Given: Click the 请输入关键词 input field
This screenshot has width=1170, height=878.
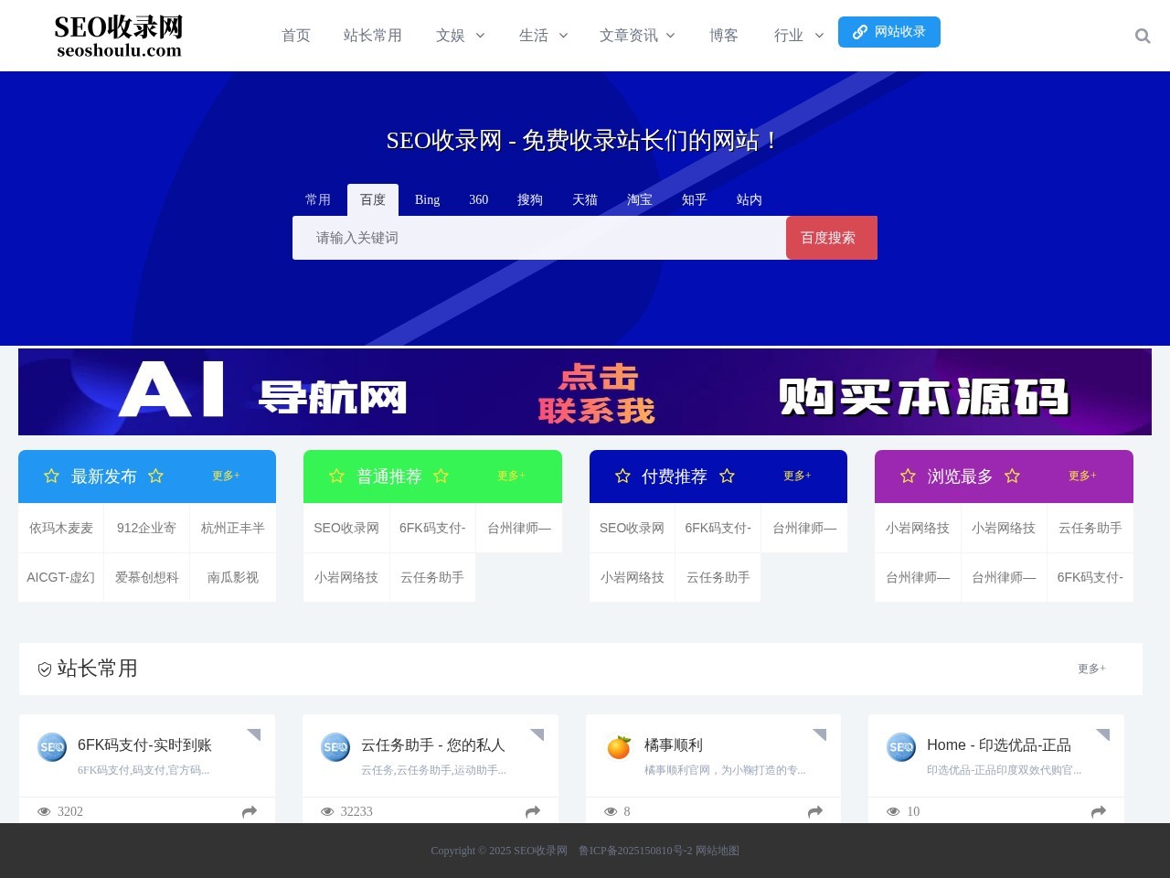Looking at the screenshot, I should [x=539, y=238].
